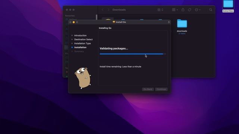The height and width of the screenshot is (134, 239).
Task: Select the Installation step in sidebar
Action: 80,47
